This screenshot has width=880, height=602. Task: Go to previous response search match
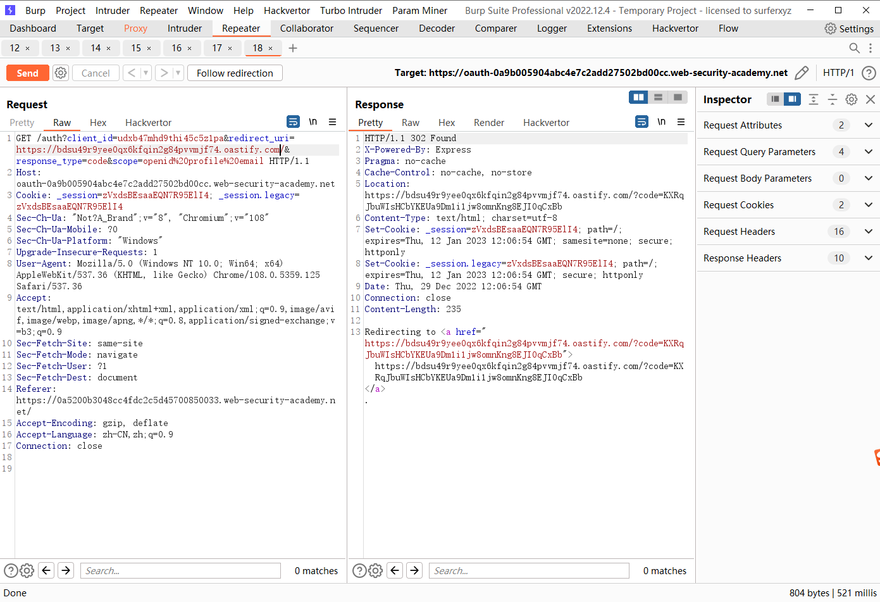click(395, 570)
